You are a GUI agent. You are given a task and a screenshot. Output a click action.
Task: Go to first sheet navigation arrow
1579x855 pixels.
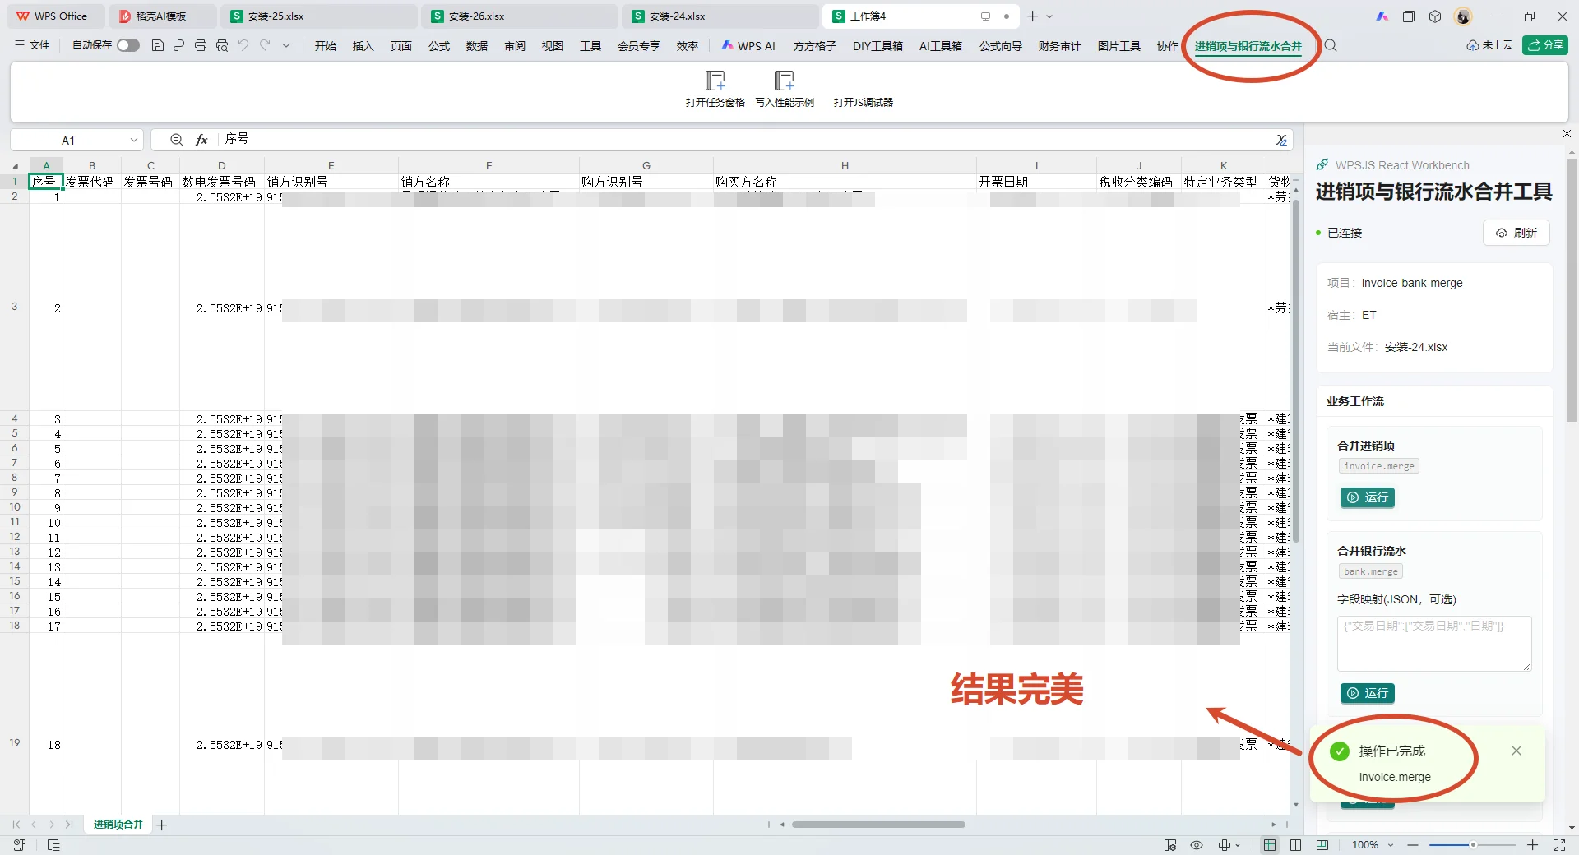16,825
